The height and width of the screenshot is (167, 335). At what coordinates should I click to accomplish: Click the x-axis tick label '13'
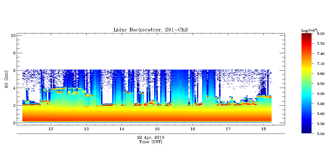point(86,129)
